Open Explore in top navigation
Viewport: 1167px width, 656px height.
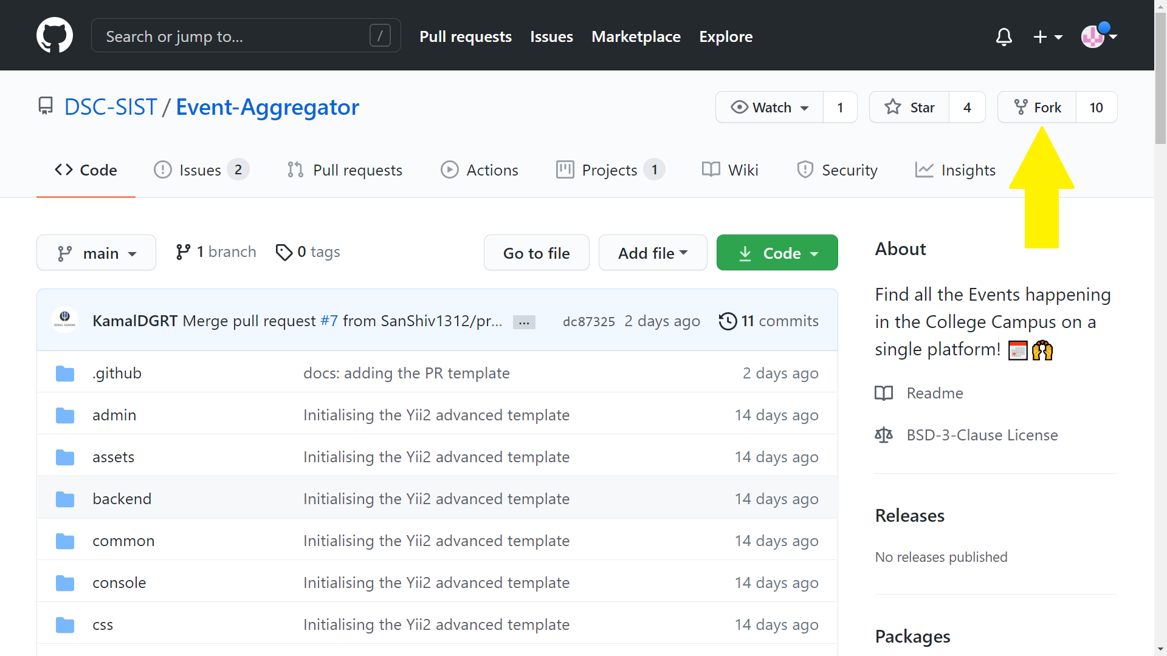(x=726, y=36)
